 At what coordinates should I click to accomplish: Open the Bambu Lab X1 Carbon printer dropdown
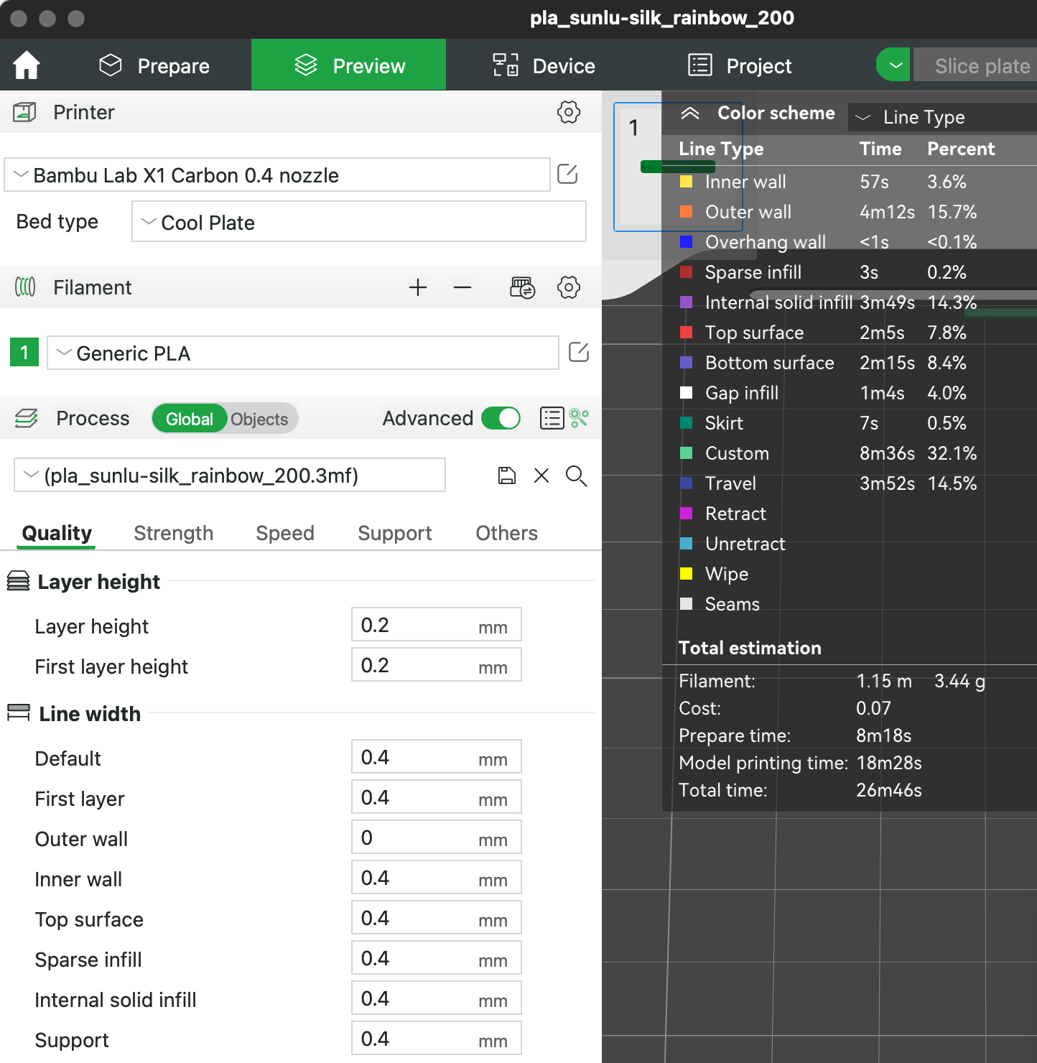(276, 175)
